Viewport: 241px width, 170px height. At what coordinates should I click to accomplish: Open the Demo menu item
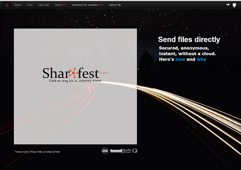[58, 5]
